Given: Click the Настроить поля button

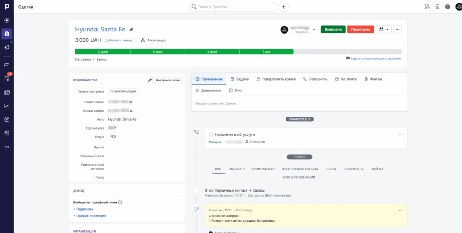Looking at the screenshot, I should [x=168, y=80].
